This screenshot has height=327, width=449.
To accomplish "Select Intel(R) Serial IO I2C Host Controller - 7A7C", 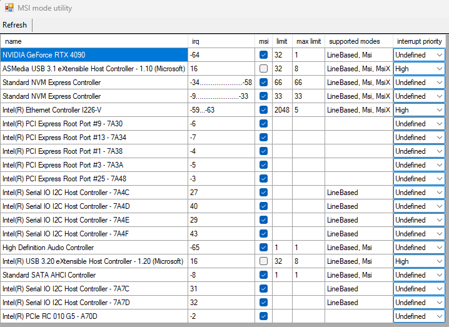I will tap(94, 288).
